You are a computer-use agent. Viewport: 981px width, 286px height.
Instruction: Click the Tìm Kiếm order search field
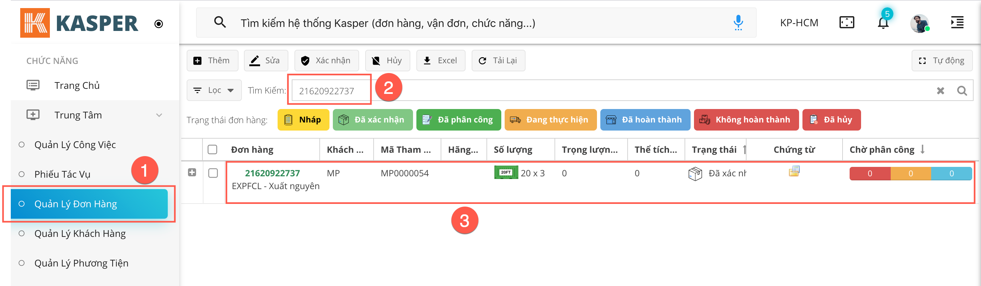[x=330, y=91]
